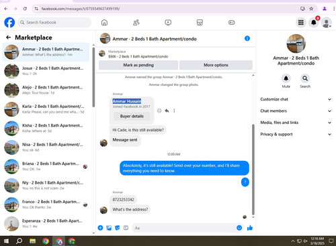Reload the browser page
Image resolution: width=336 pixels, height=246 pixels.
[x=25, y=9]
